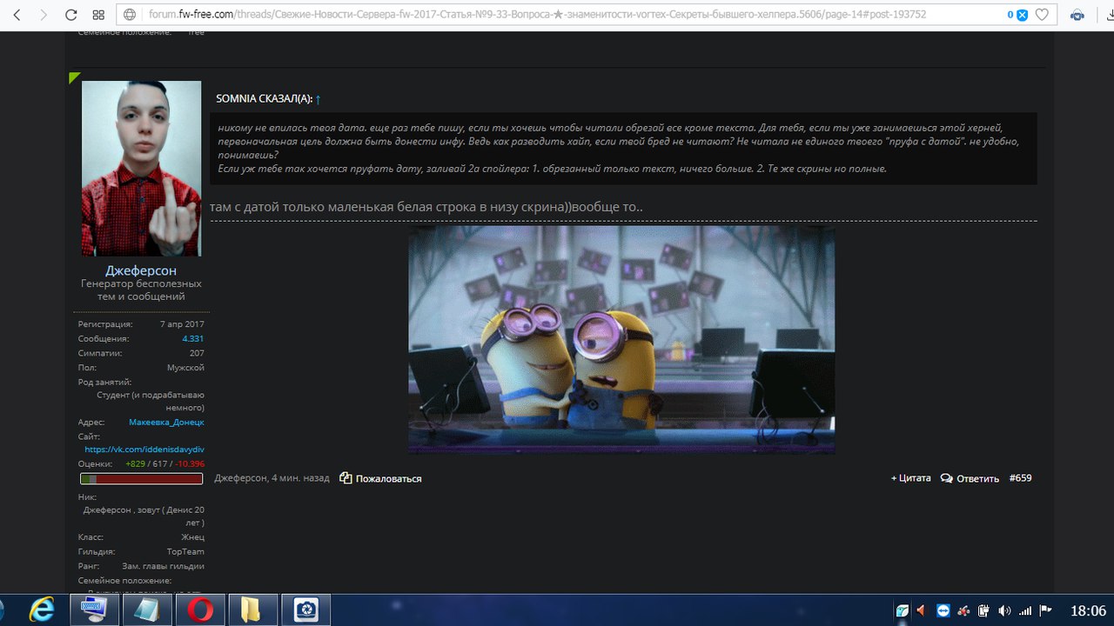Switch to Opera in the taskbar
Viewport: 1114px width, 626px height.
pyautogui.click(x=200, y=609)
